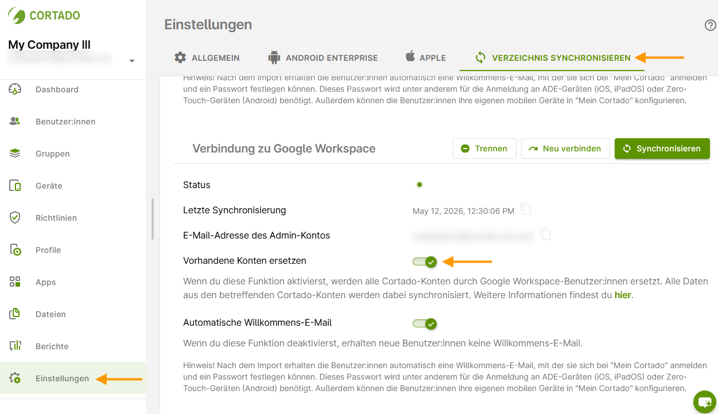The height and width of the screenshot is (414, 718).
Task: Open Profile in the sidebar
Action: point(73,250)
